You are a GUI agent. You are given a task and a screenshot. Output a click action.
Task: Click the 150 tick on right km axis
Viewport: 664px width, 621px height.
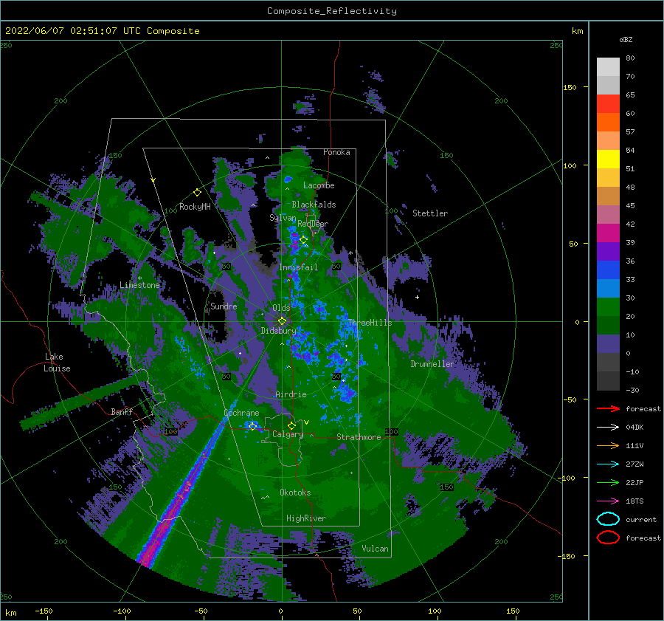(570, 87)
